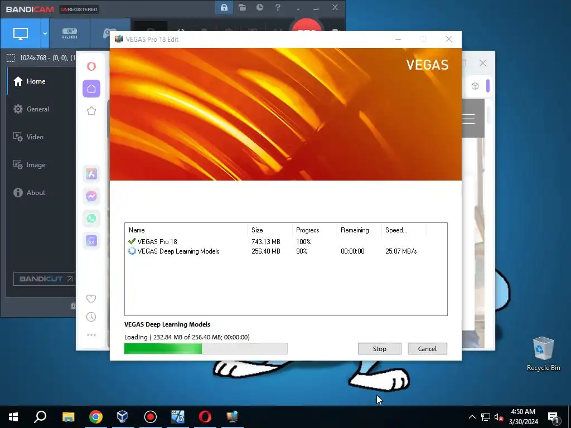Open VirtualBox cube icon in taskbar

pos(123,417)
